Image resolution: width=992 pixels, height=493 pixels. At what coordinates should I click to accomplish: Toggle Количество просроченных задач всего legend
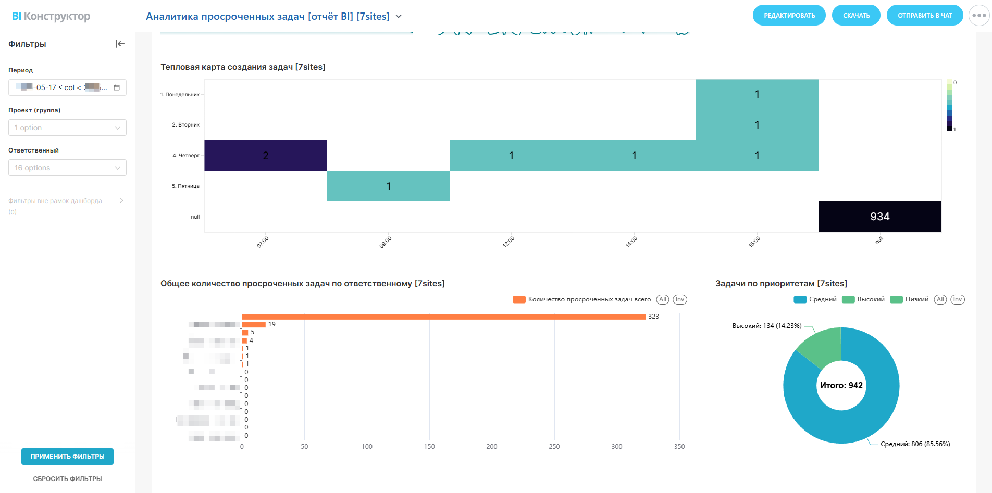coord(582,299)
